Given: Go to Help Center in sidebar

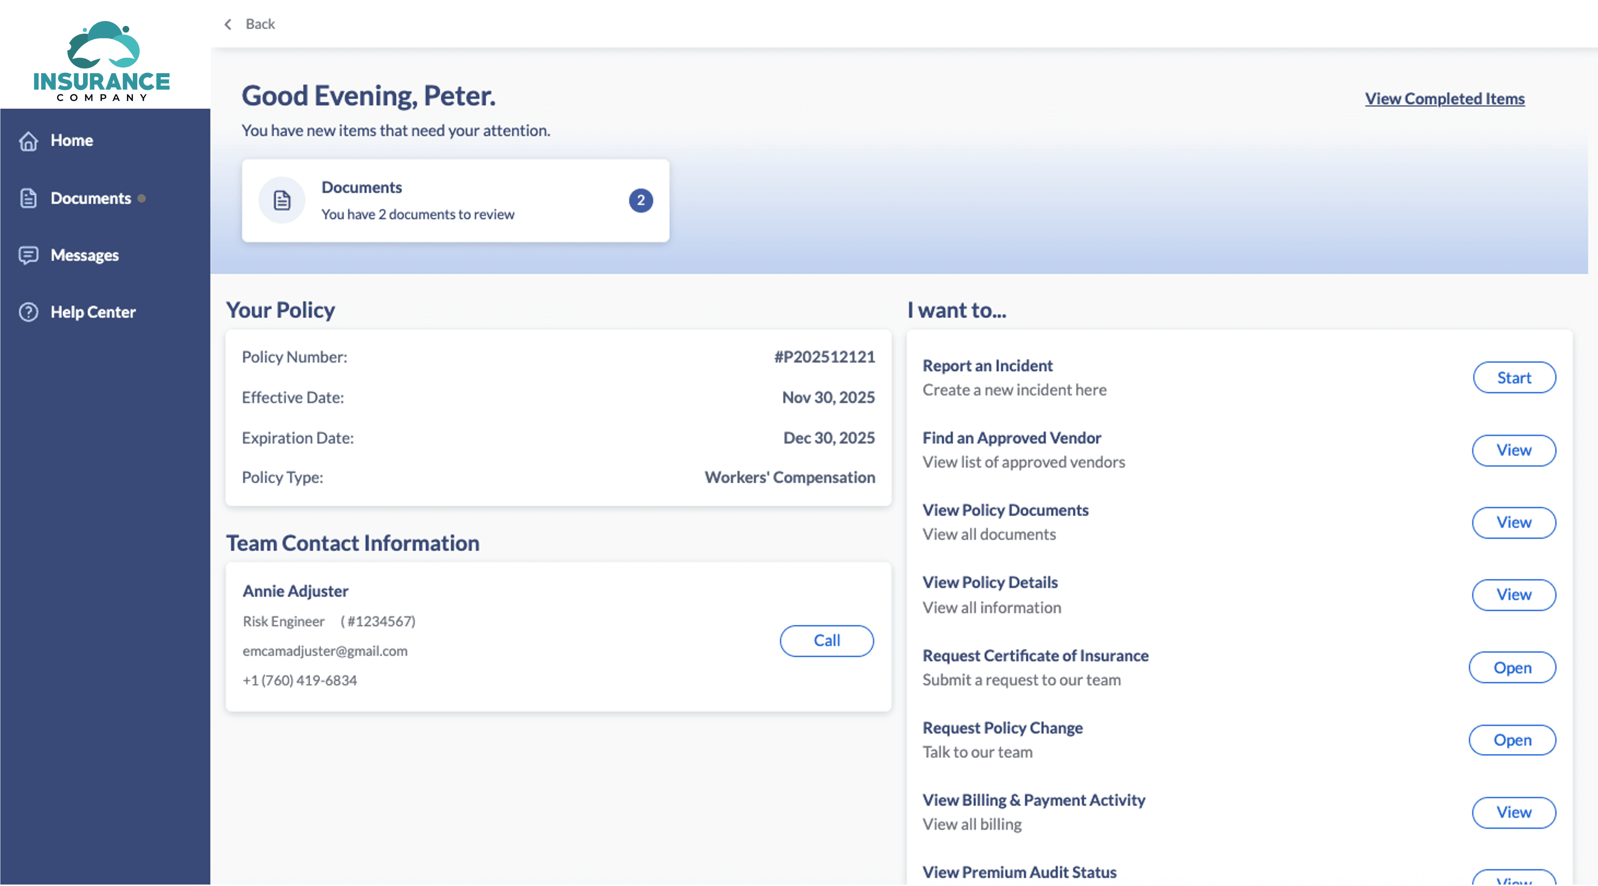Looking at the screenshot, I should coord(93,312).
